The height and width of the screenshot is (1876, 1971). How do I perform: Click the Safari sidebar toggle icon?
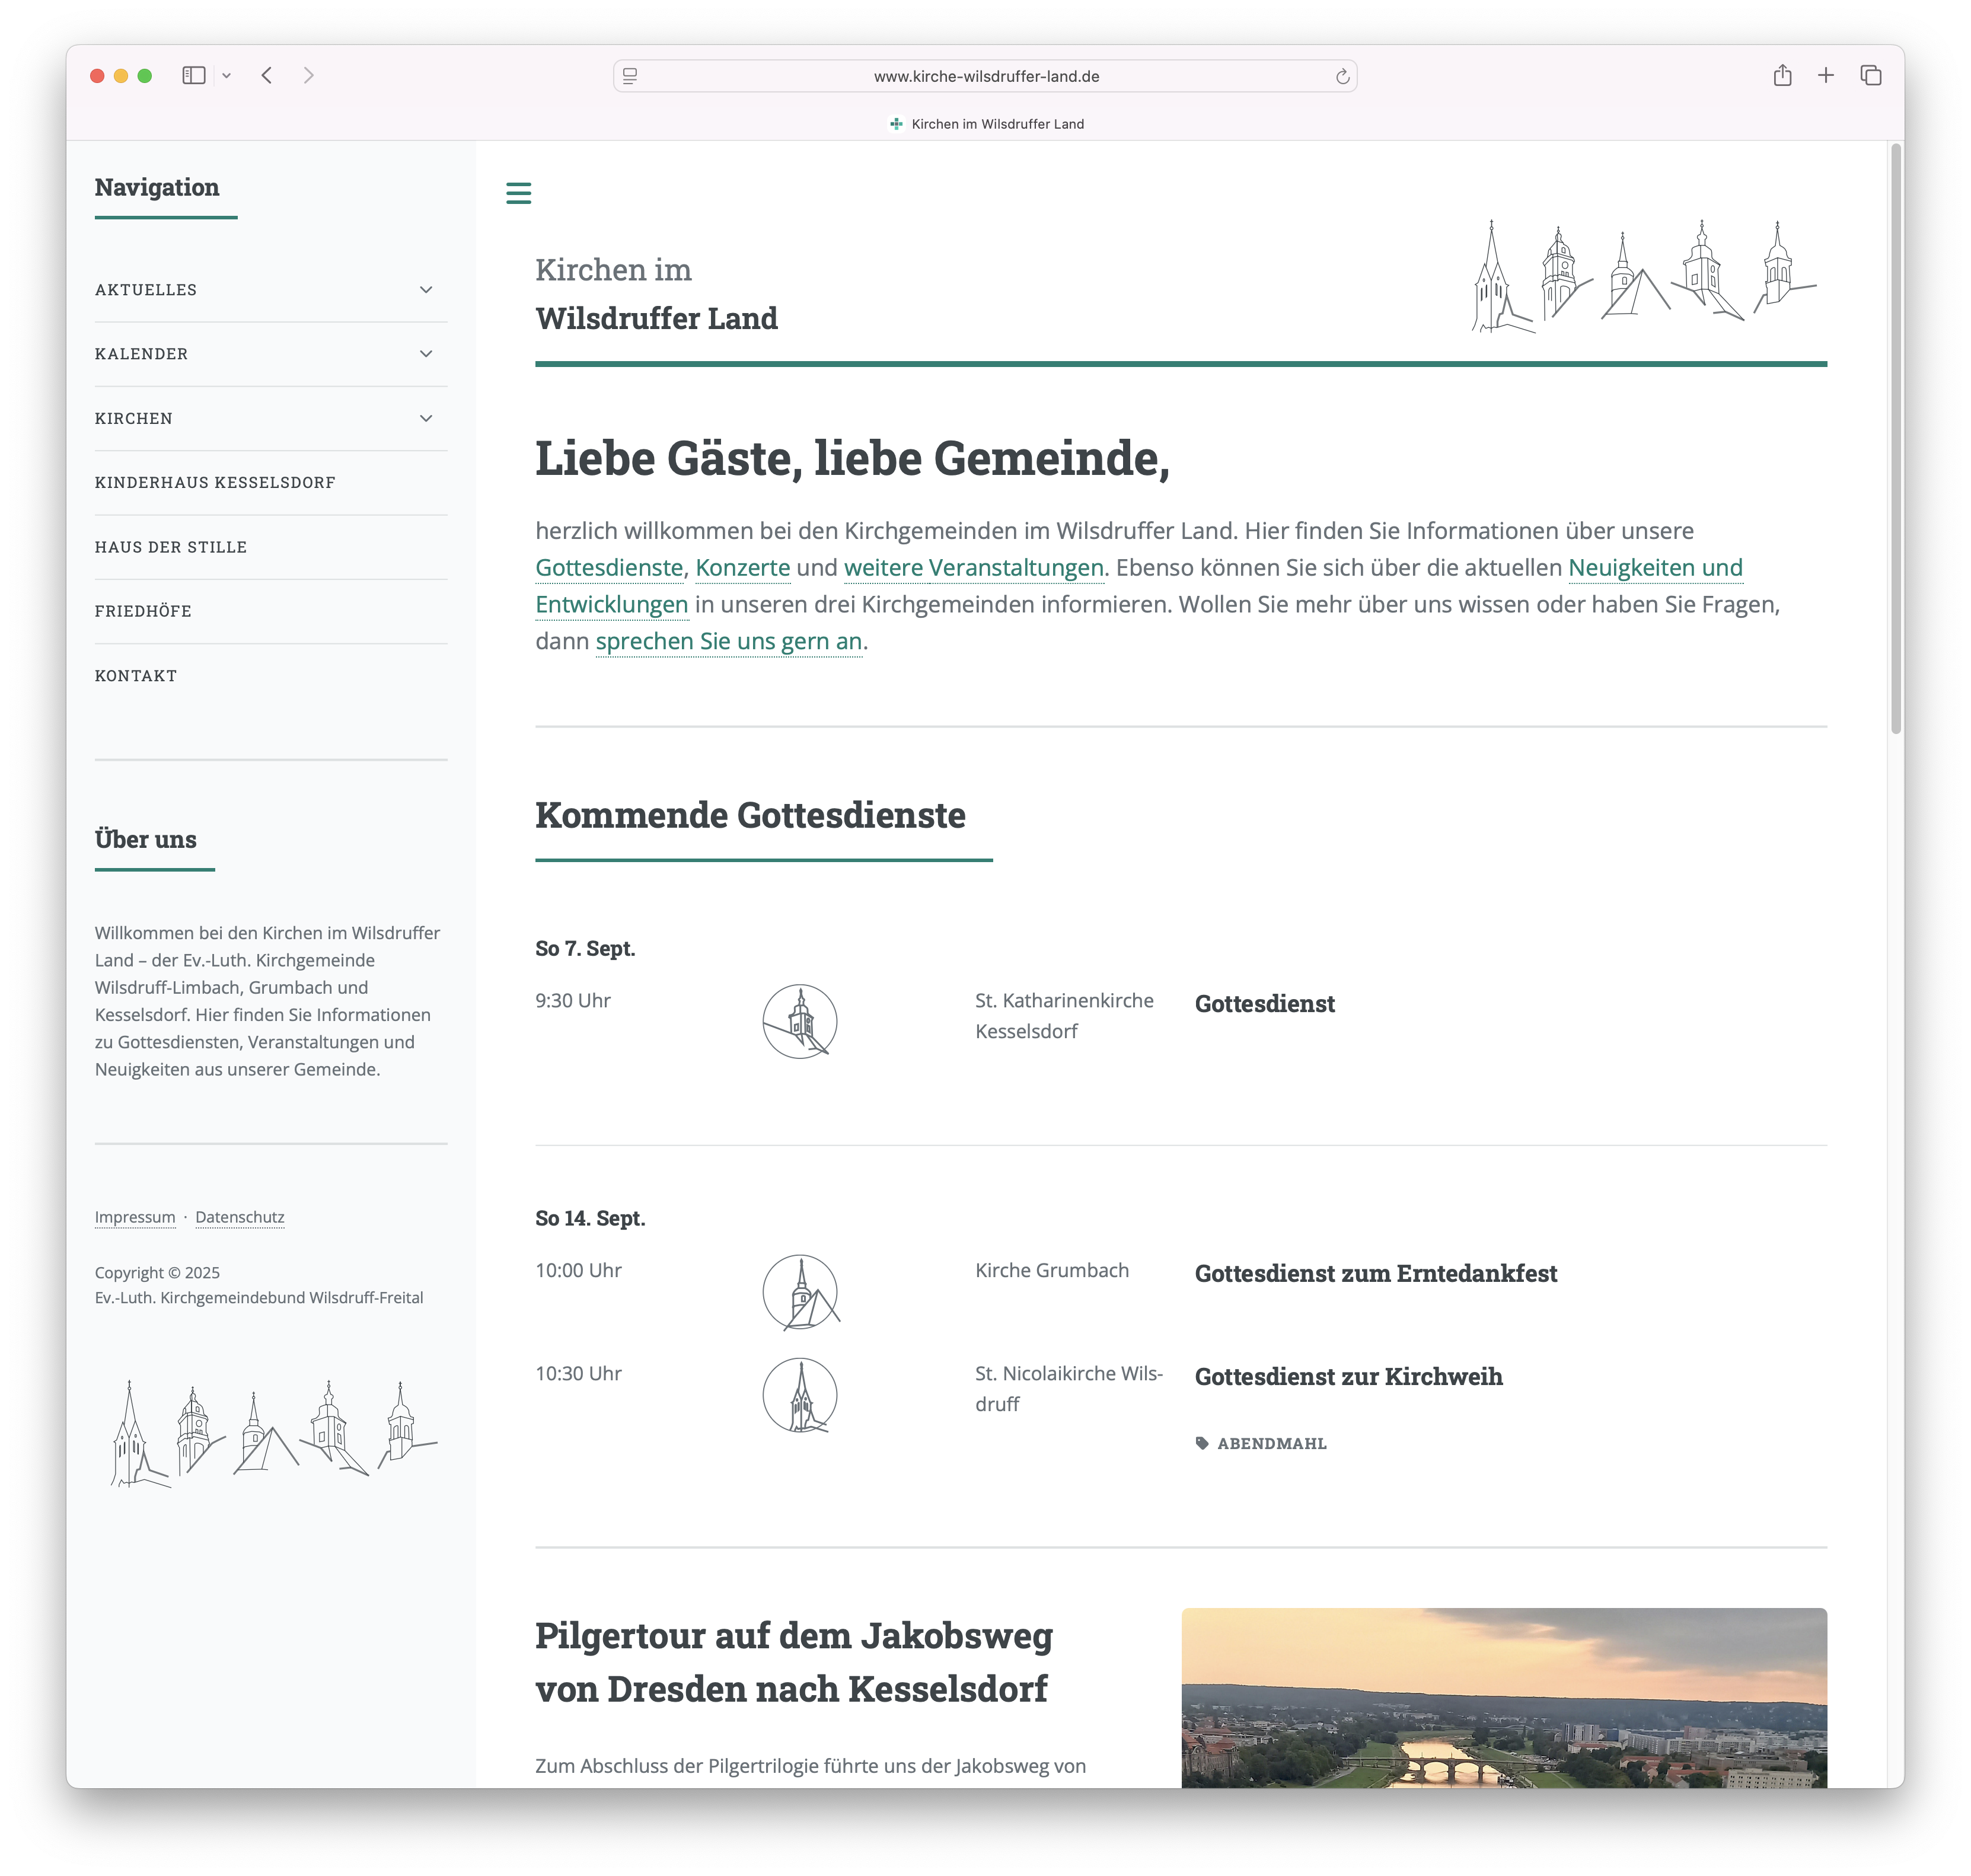coord(194,76)
